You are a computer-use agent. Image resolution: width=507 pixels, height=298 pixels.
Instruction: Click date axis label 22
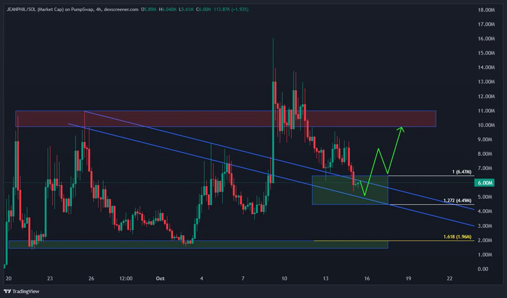450,279
